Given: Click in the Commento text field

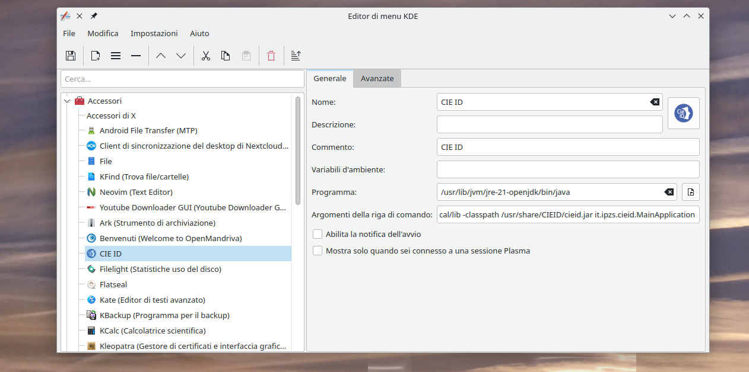Looking at the screenshot, I should pos(568,147).
